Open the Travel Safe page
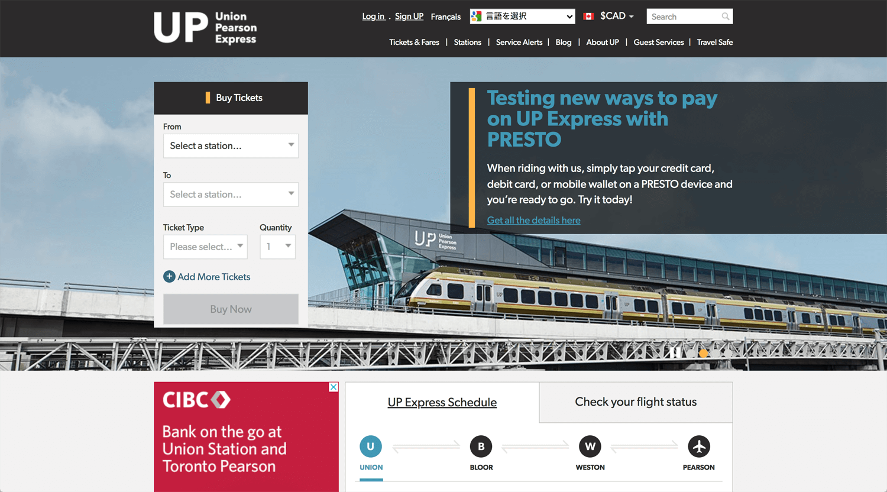This screenshot has height=492, width=887. pyautogui.click(x=714, y=43)
